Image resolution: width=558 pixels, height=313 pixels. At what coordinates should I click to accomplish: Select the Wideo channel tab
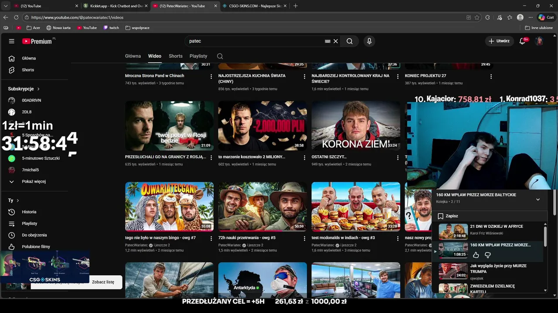[155, 56]
